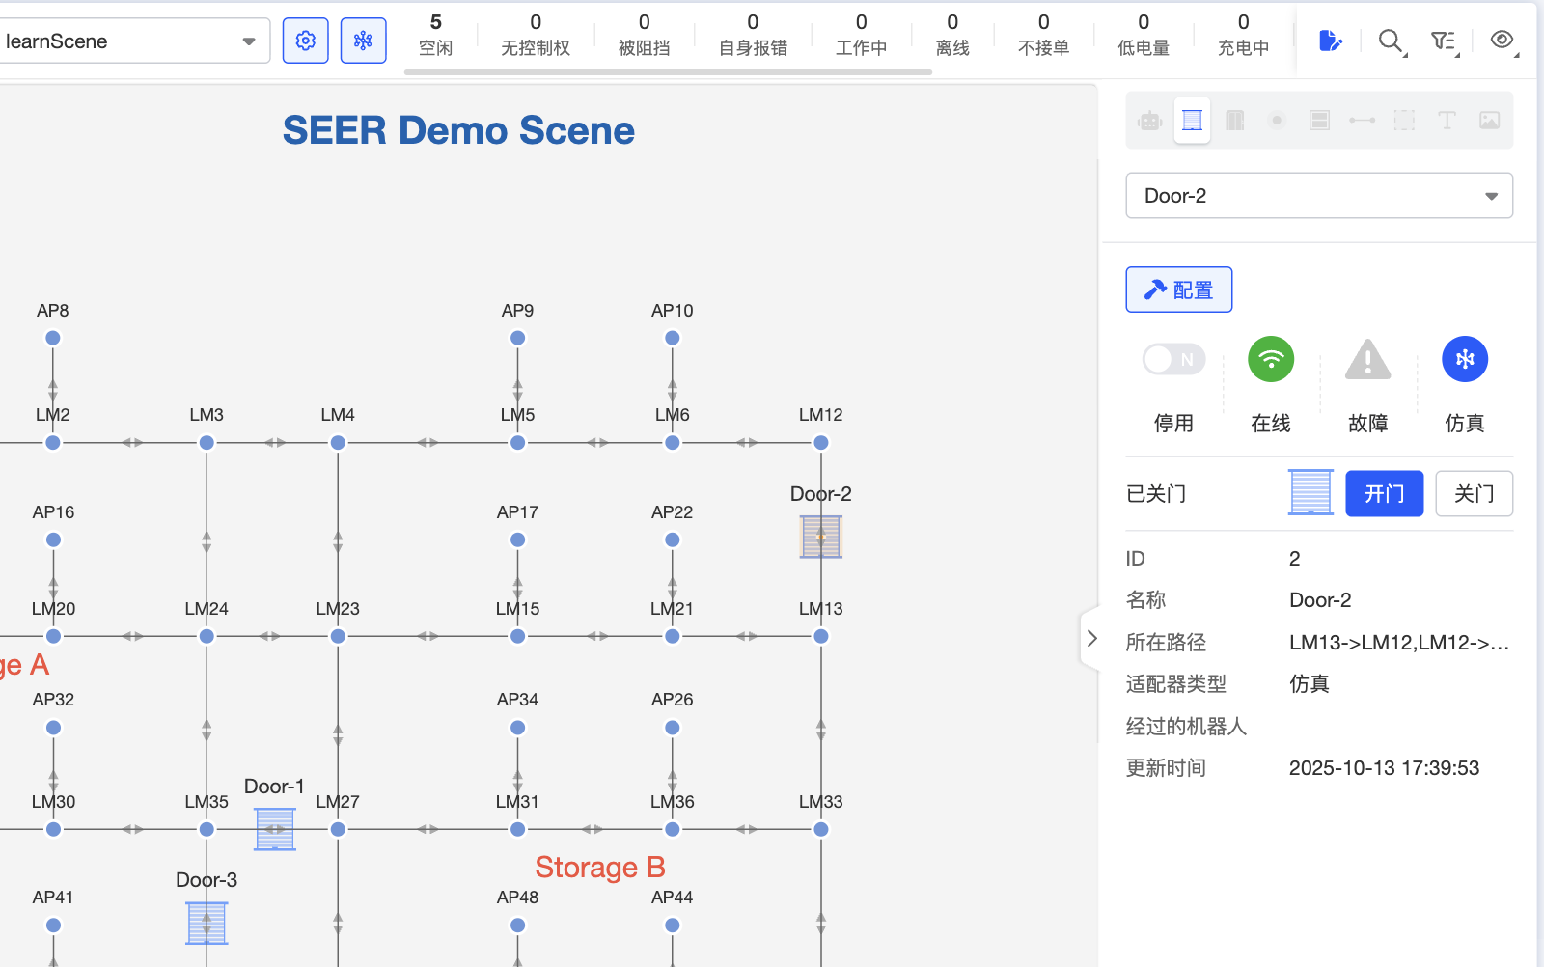Select the text T tool icon
The height and width of the screenshot is (967, 1544).
point(1447,121)
